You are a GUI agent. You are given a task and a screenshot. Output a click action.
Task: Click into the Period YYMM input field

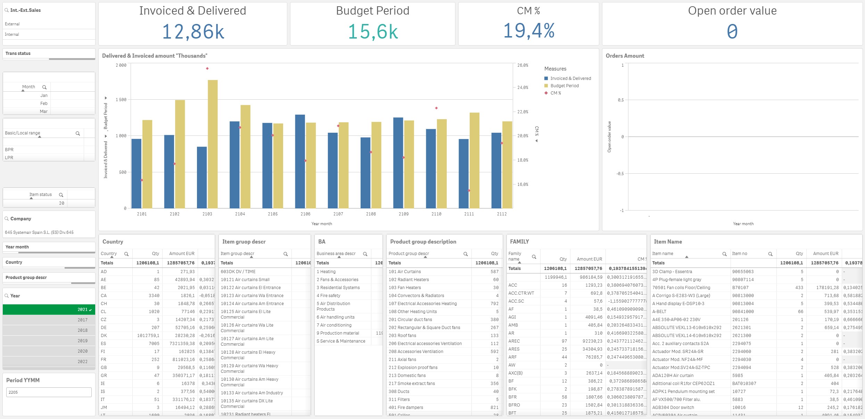click(x=49, y=392)
